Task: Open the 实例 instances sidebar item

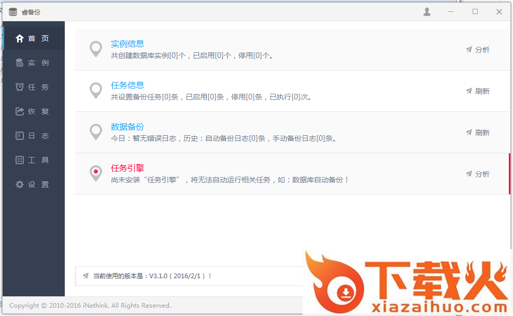Action: (x=33, y=63)
